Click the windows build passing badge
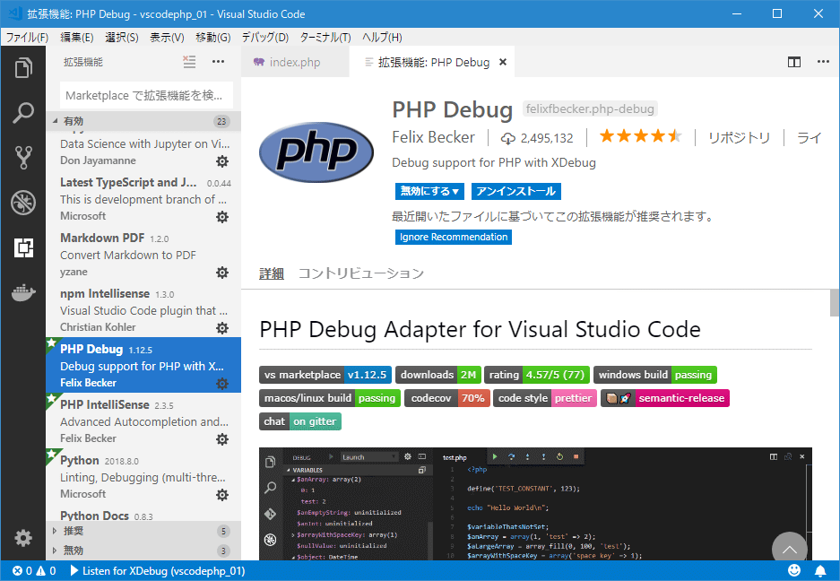This screenshot has height=581, width=840. click(655, 375)
